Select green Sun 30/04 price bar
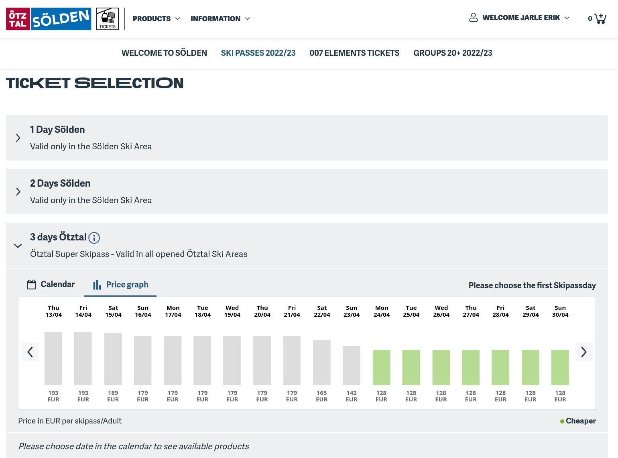The image size is (618, 458). (560, 367)
